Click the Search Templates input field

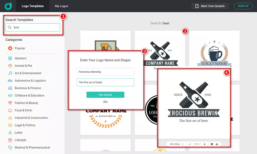point(35,28)
